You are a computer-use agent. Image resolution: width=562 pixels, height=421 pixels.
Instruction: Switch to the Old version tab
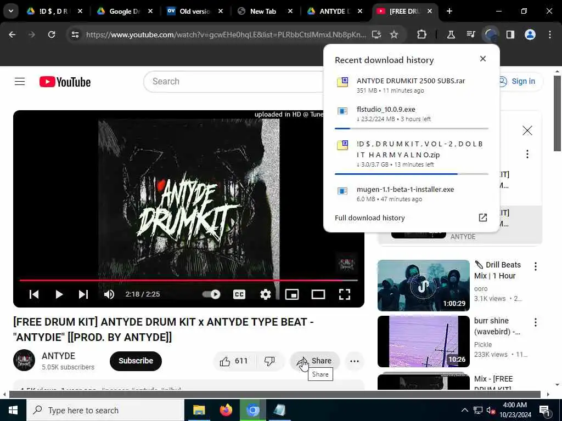(x=195, y=11)
